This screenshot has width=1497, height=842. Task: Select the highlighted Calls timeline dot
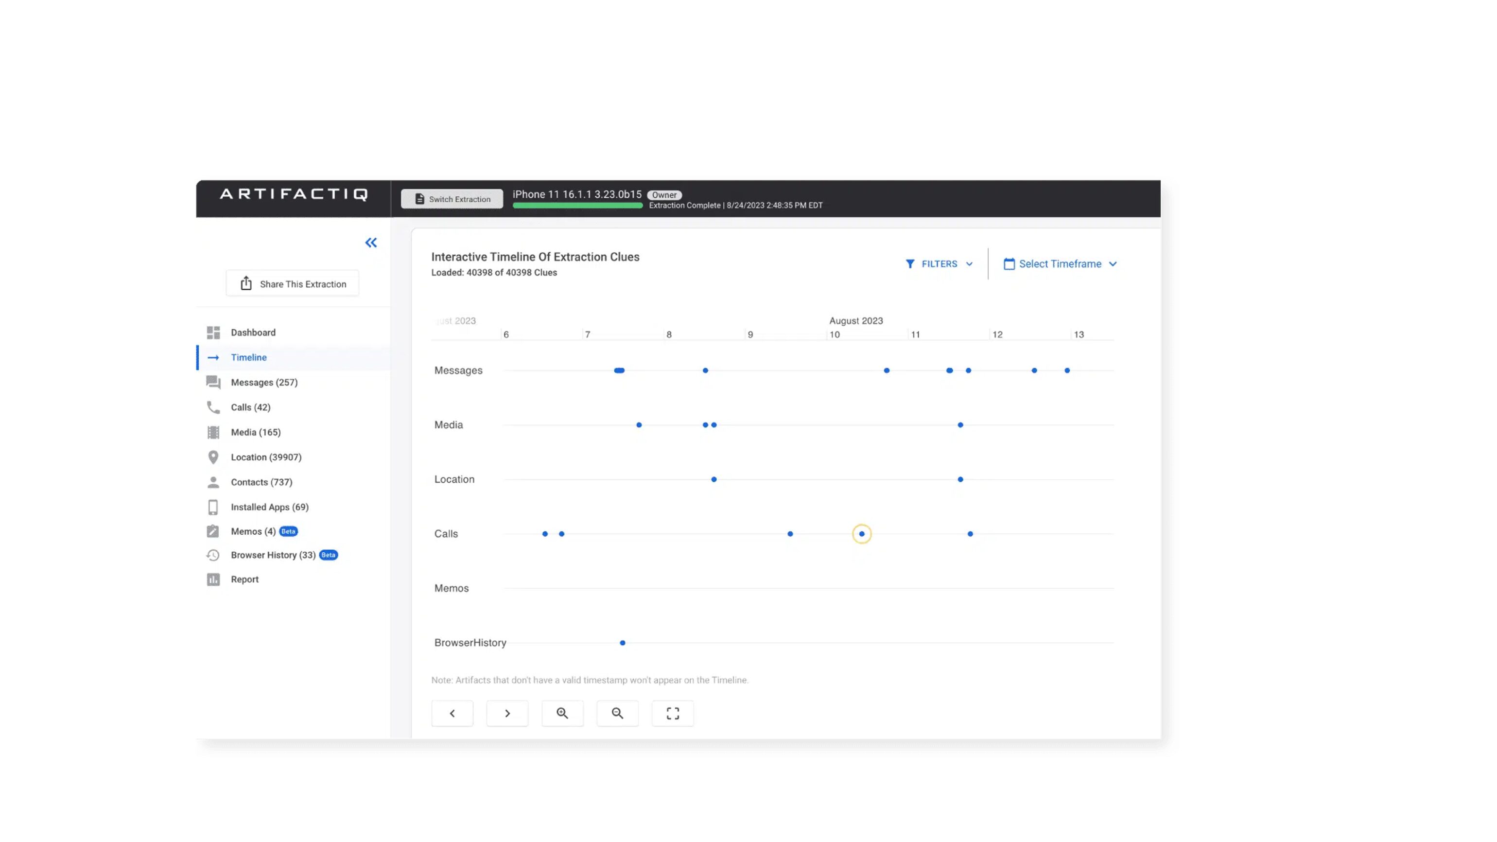pos(861,533)
